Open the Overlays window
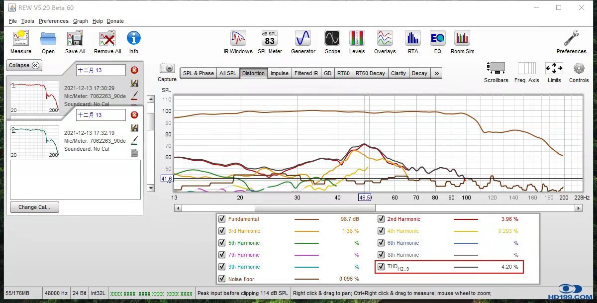The width and height of the screenshot is (597, 303). [x=385, y=39]
